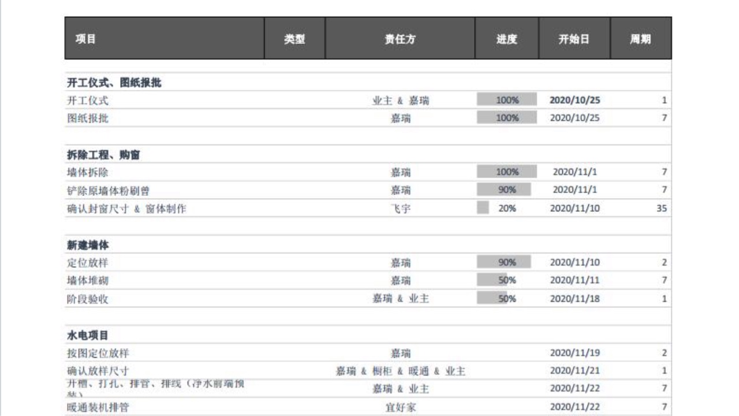Image resolution: width=739 pixels, height=416 pixels.
Task: Select the 90% progress bar for 定位放样
Action: coord(503,262)
